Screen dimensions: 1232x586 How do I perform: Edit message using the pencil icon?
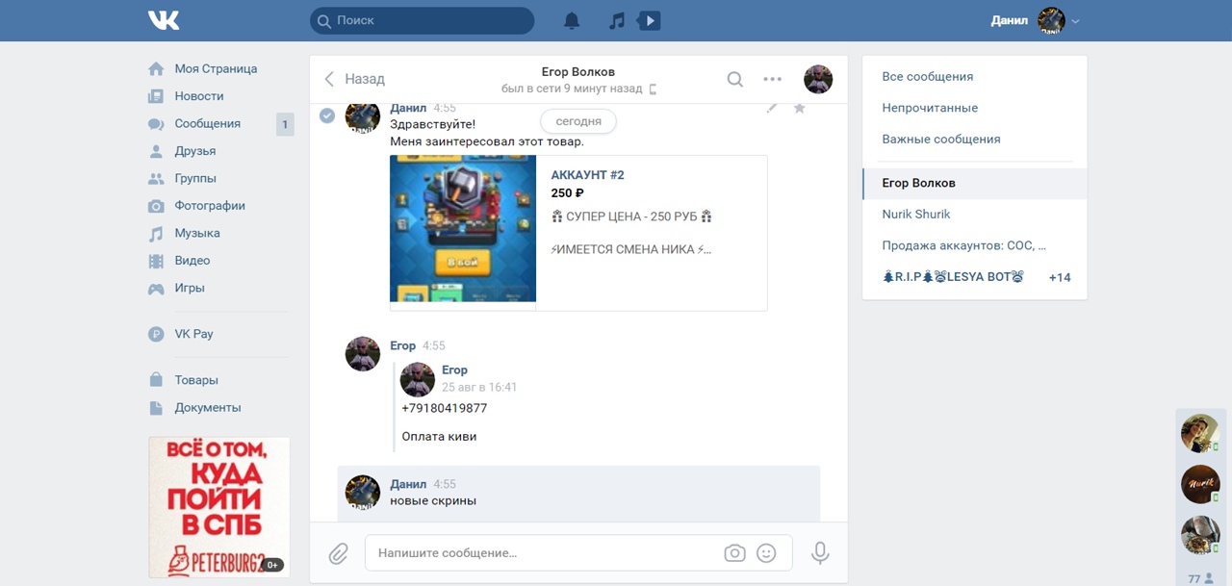pyautogui.click(x=772, y=109)
